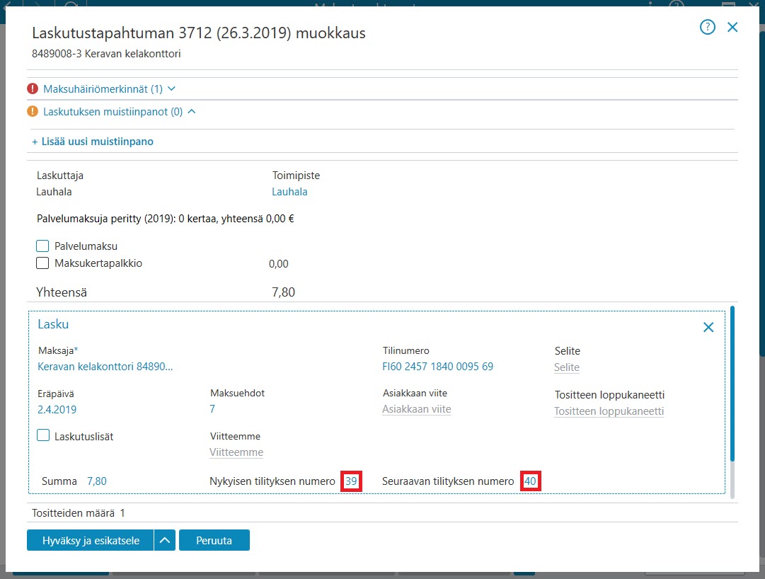Click the blue vertical scrollbar on the Lasku panel

[x=732, y=384]
